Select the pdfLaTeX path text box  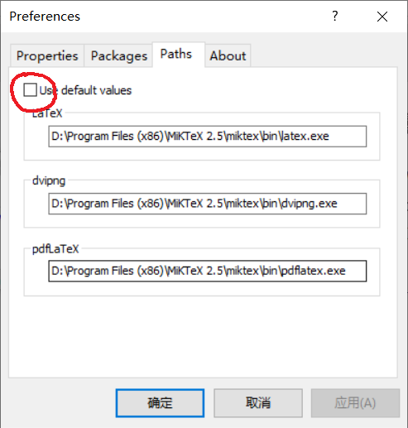208,271
